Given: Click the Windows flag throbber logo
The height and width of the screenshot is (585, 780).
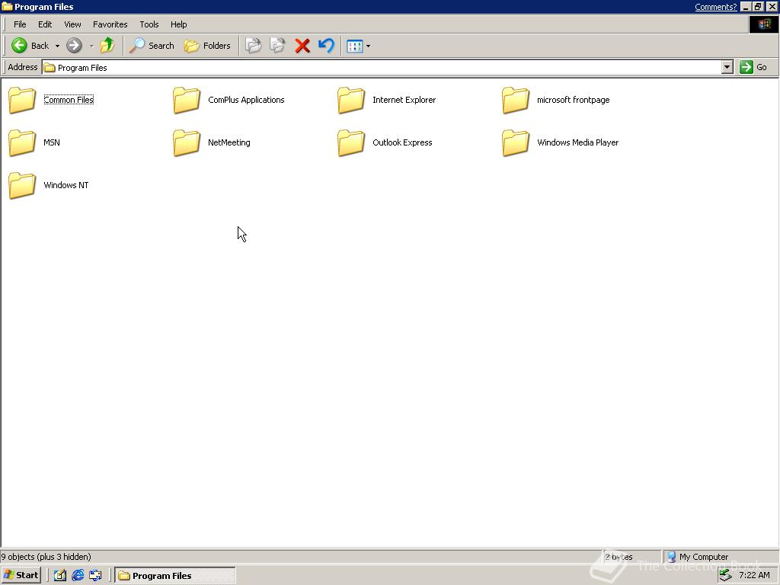Looking at the screenshot, I should click(x=763, y=24).
